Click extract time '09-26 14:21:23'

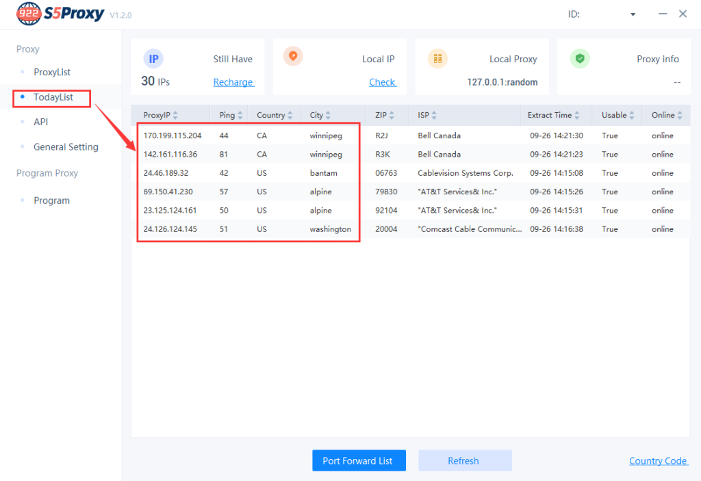tap(556, 154)
